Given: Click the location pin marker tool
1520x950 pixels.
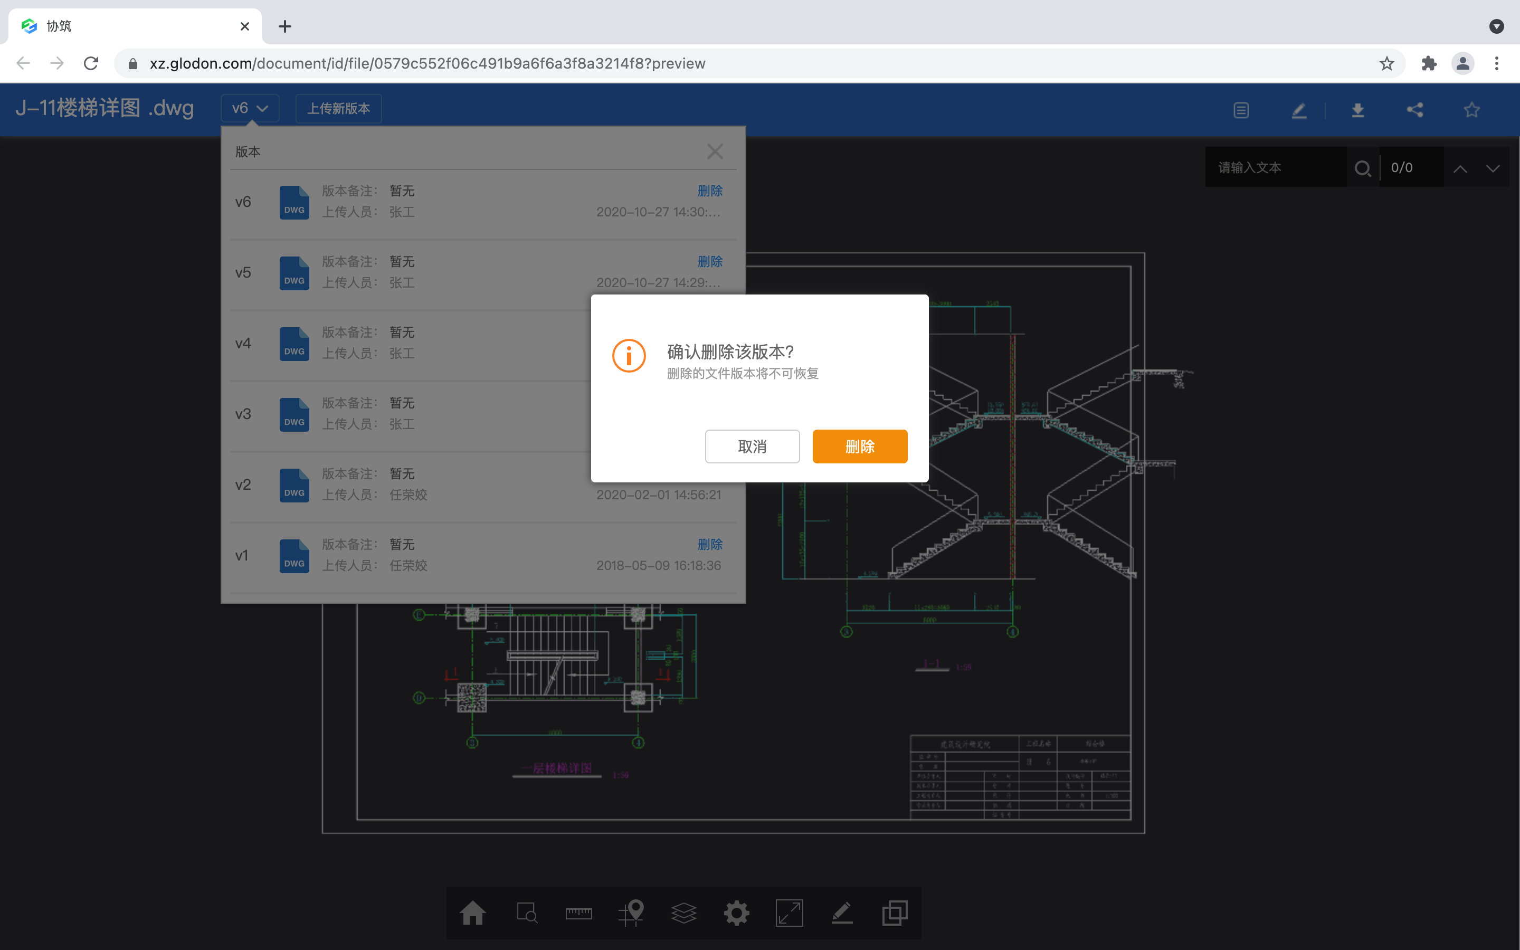Looking at the screenshot, I should click(x=631, y=913).
